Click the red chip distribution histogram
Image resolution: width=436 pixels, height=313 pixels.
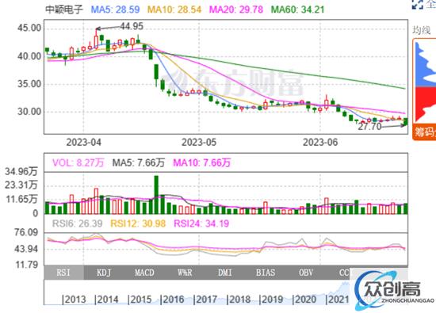426,105
